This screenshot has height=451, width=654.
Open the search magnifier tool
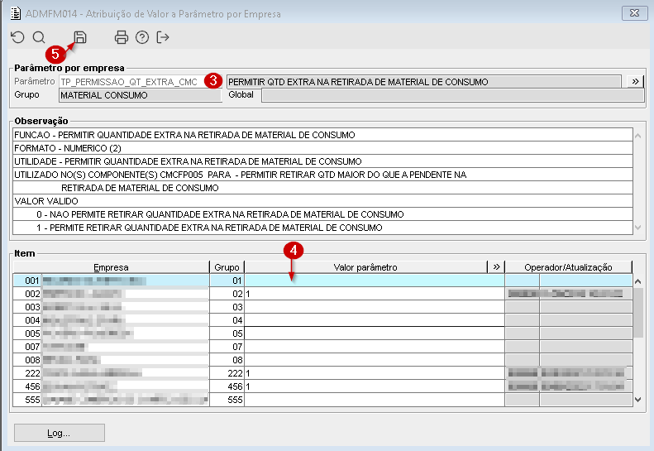[39, 37]
